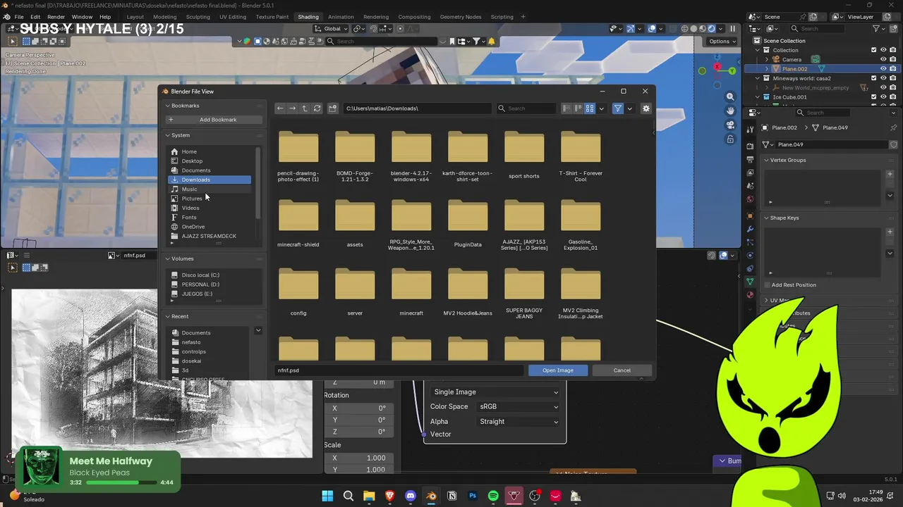Toggle Mineways world: casa2 exclude checkbox
Screen dimensions: 903x507
point(873,78)
